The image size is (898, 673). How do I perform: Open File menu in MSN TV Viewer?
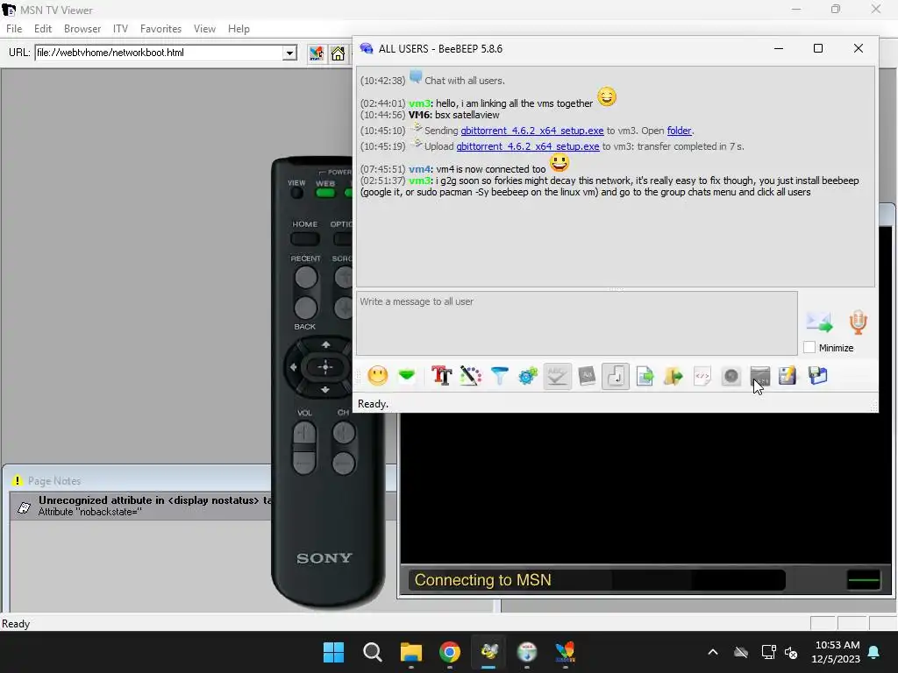pos(14,29)
